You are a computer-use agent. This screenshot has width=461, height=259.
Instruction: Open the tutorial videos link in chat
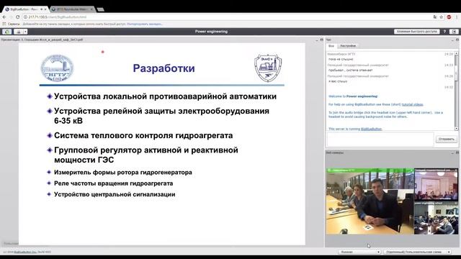[x=412, y=104]
